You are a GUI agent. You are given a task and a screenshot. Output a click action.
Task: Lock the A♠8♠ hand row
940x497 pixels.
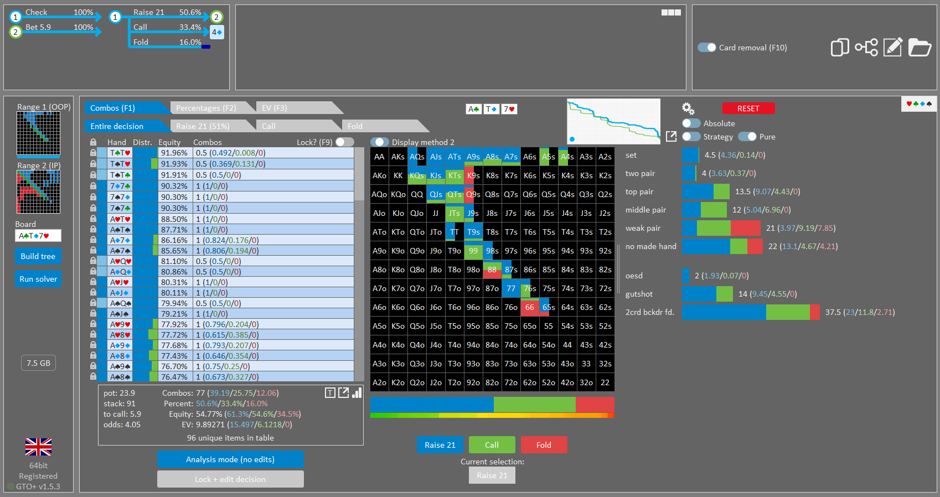point(93,377)
